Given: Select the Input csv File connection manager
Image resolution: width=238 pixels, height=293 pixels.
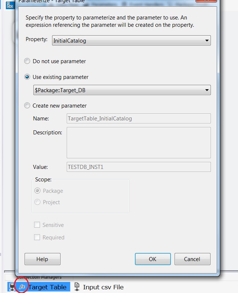Looking at the screenshot, I should tap(103, 287).
